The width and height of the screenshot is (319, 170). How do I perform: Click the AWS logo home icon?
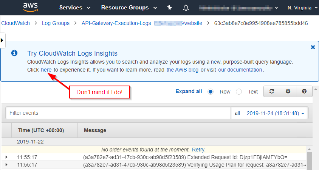pyautogui.click(x=31, y=8)
